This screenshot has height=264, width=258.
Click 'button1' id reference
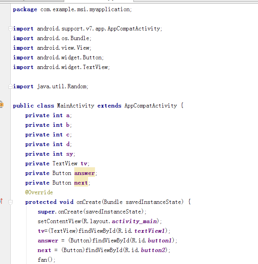(160, 240)
